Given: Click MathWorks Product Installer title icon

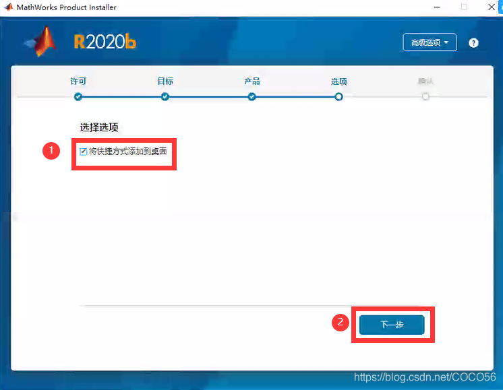Looking at the screenshot, I should (8, 7).
